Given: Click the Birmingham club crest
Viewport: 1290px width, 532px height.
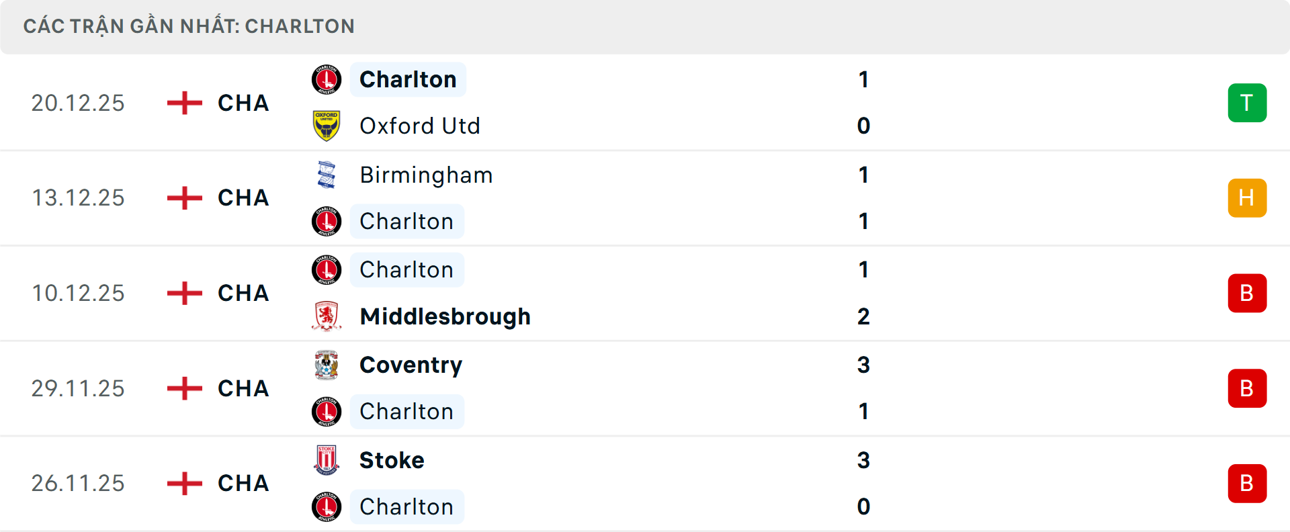Looking at the screenshot, I should tap(327, 175).
